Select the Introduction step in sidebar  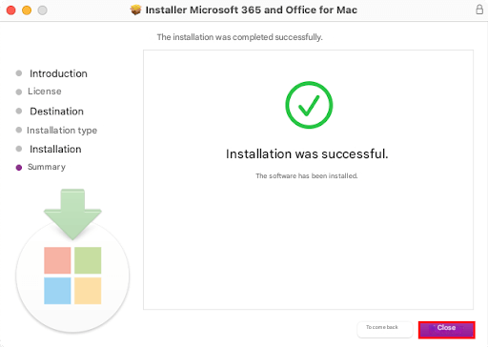point(58,73)
